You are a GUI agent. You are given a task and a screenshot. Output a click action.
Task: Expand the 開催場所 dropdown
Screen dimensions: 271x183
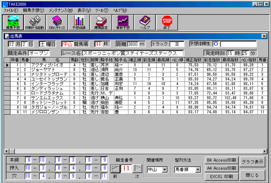[x=165, y=169]
